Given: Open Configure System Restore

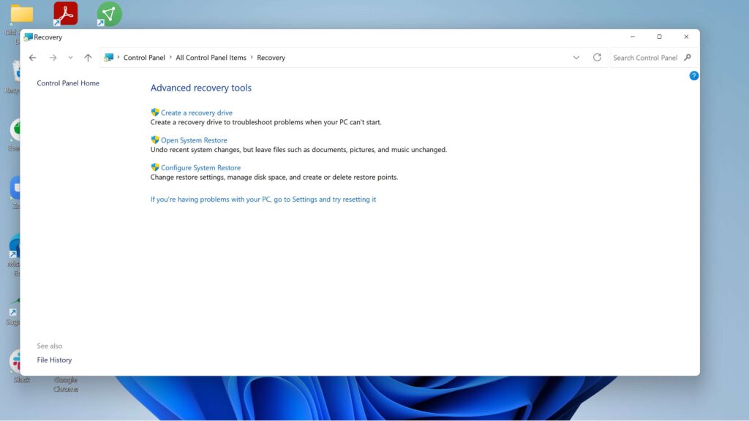Looking at the screenshot, I should coord(203,167).
